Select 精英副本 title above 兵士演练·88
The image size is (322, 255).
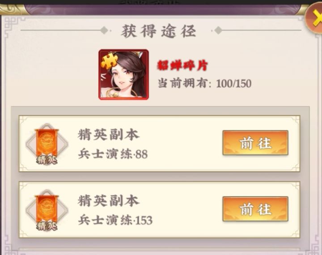click(x=108, y=134)
